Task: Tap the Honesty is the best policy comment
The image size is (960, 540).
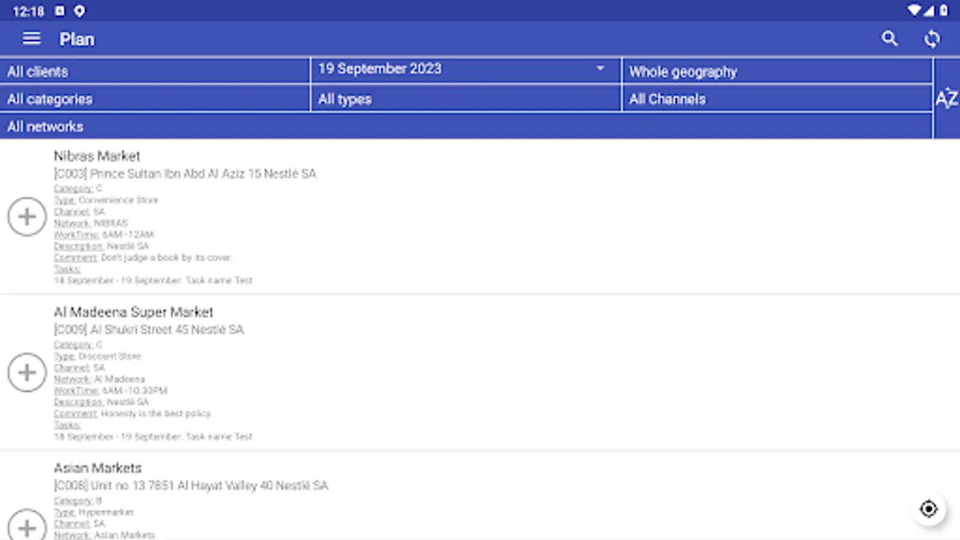Action: 133,413
